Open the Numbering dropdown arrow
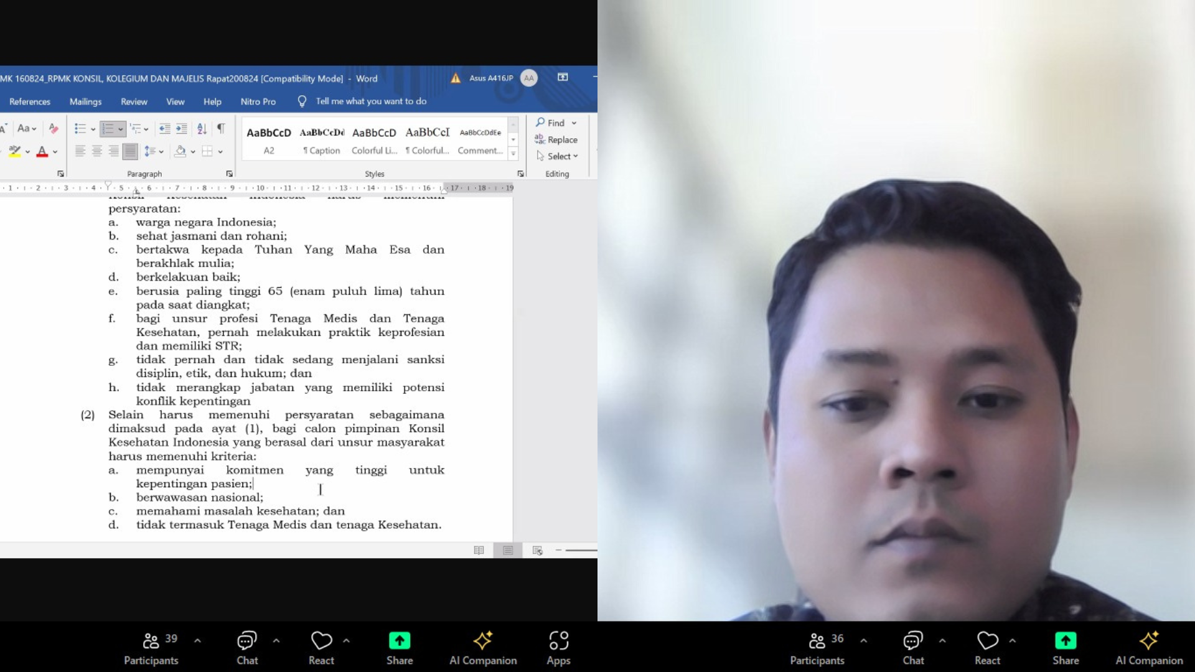Screen dimensions: 1195x672 121,129
